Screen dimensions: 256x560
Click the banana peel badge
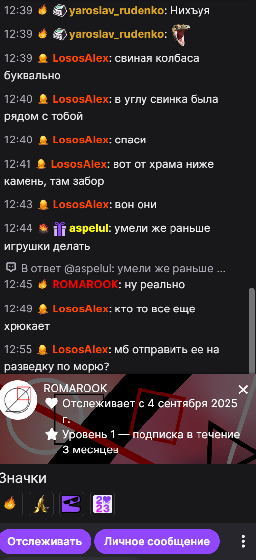[x=41, y=504]
